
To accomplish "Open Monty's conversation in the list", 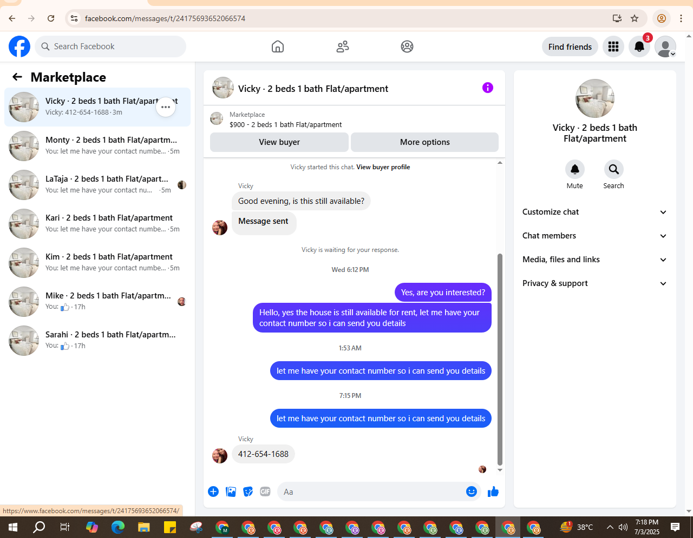I will [97, 146].
